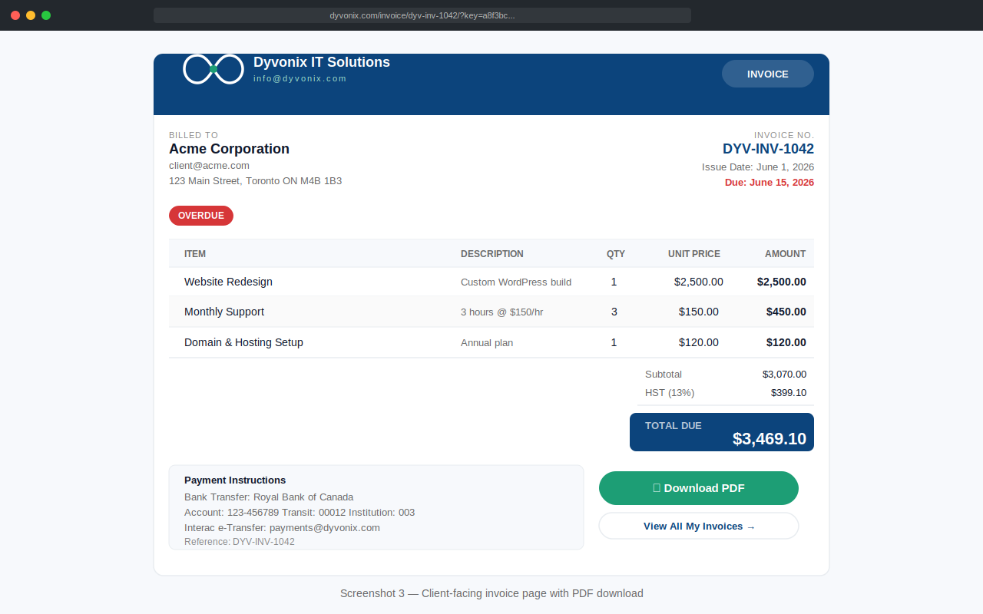Click Bank Transfer: Royal Bank of Canada
Viewport: 983px width, 614px height.
269,497
